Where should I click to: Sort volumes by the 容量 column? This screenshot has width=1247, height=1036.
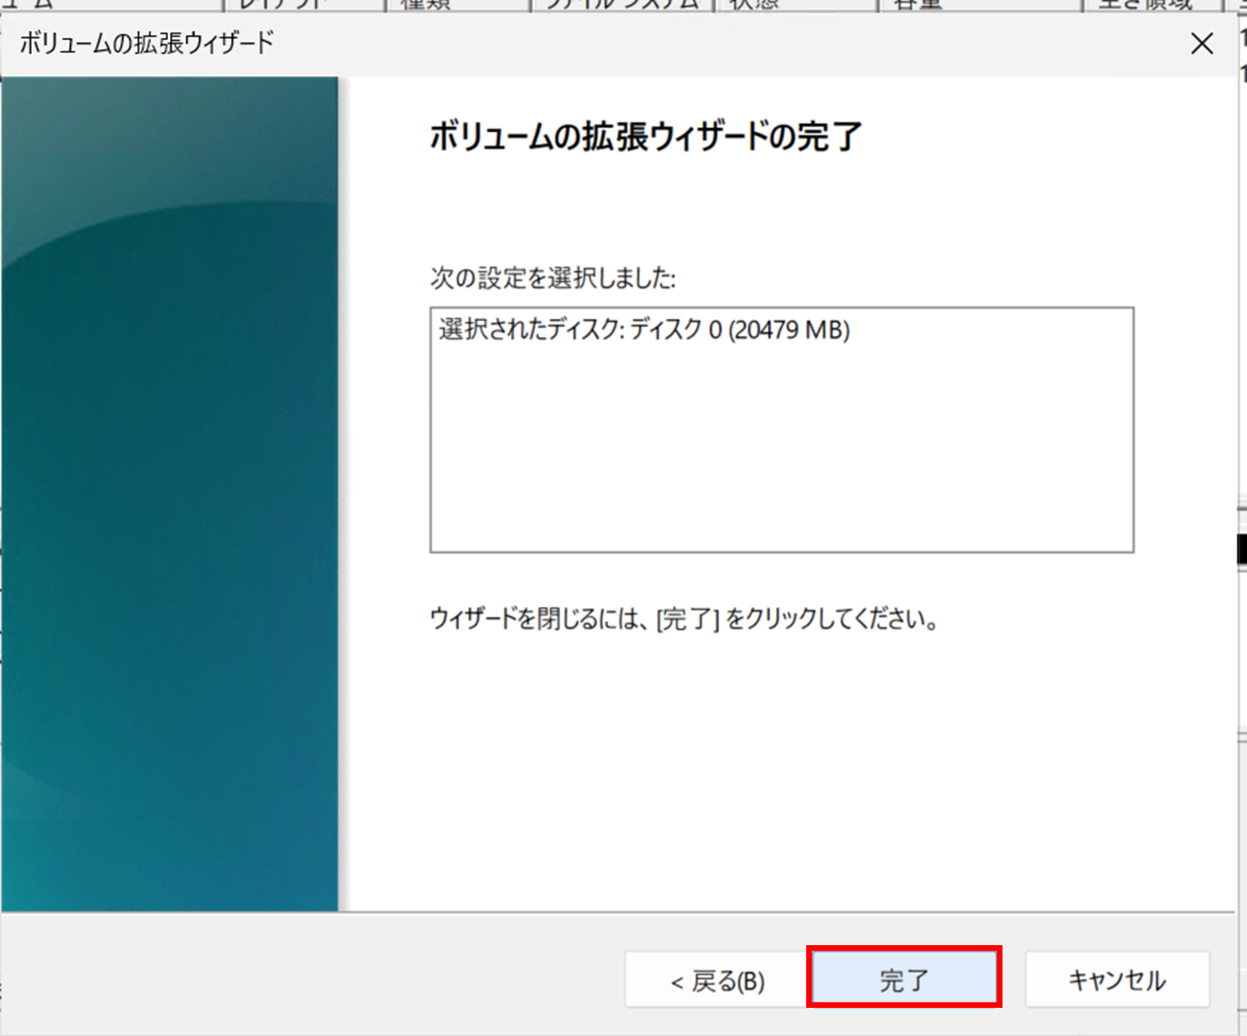coord(918,5)
